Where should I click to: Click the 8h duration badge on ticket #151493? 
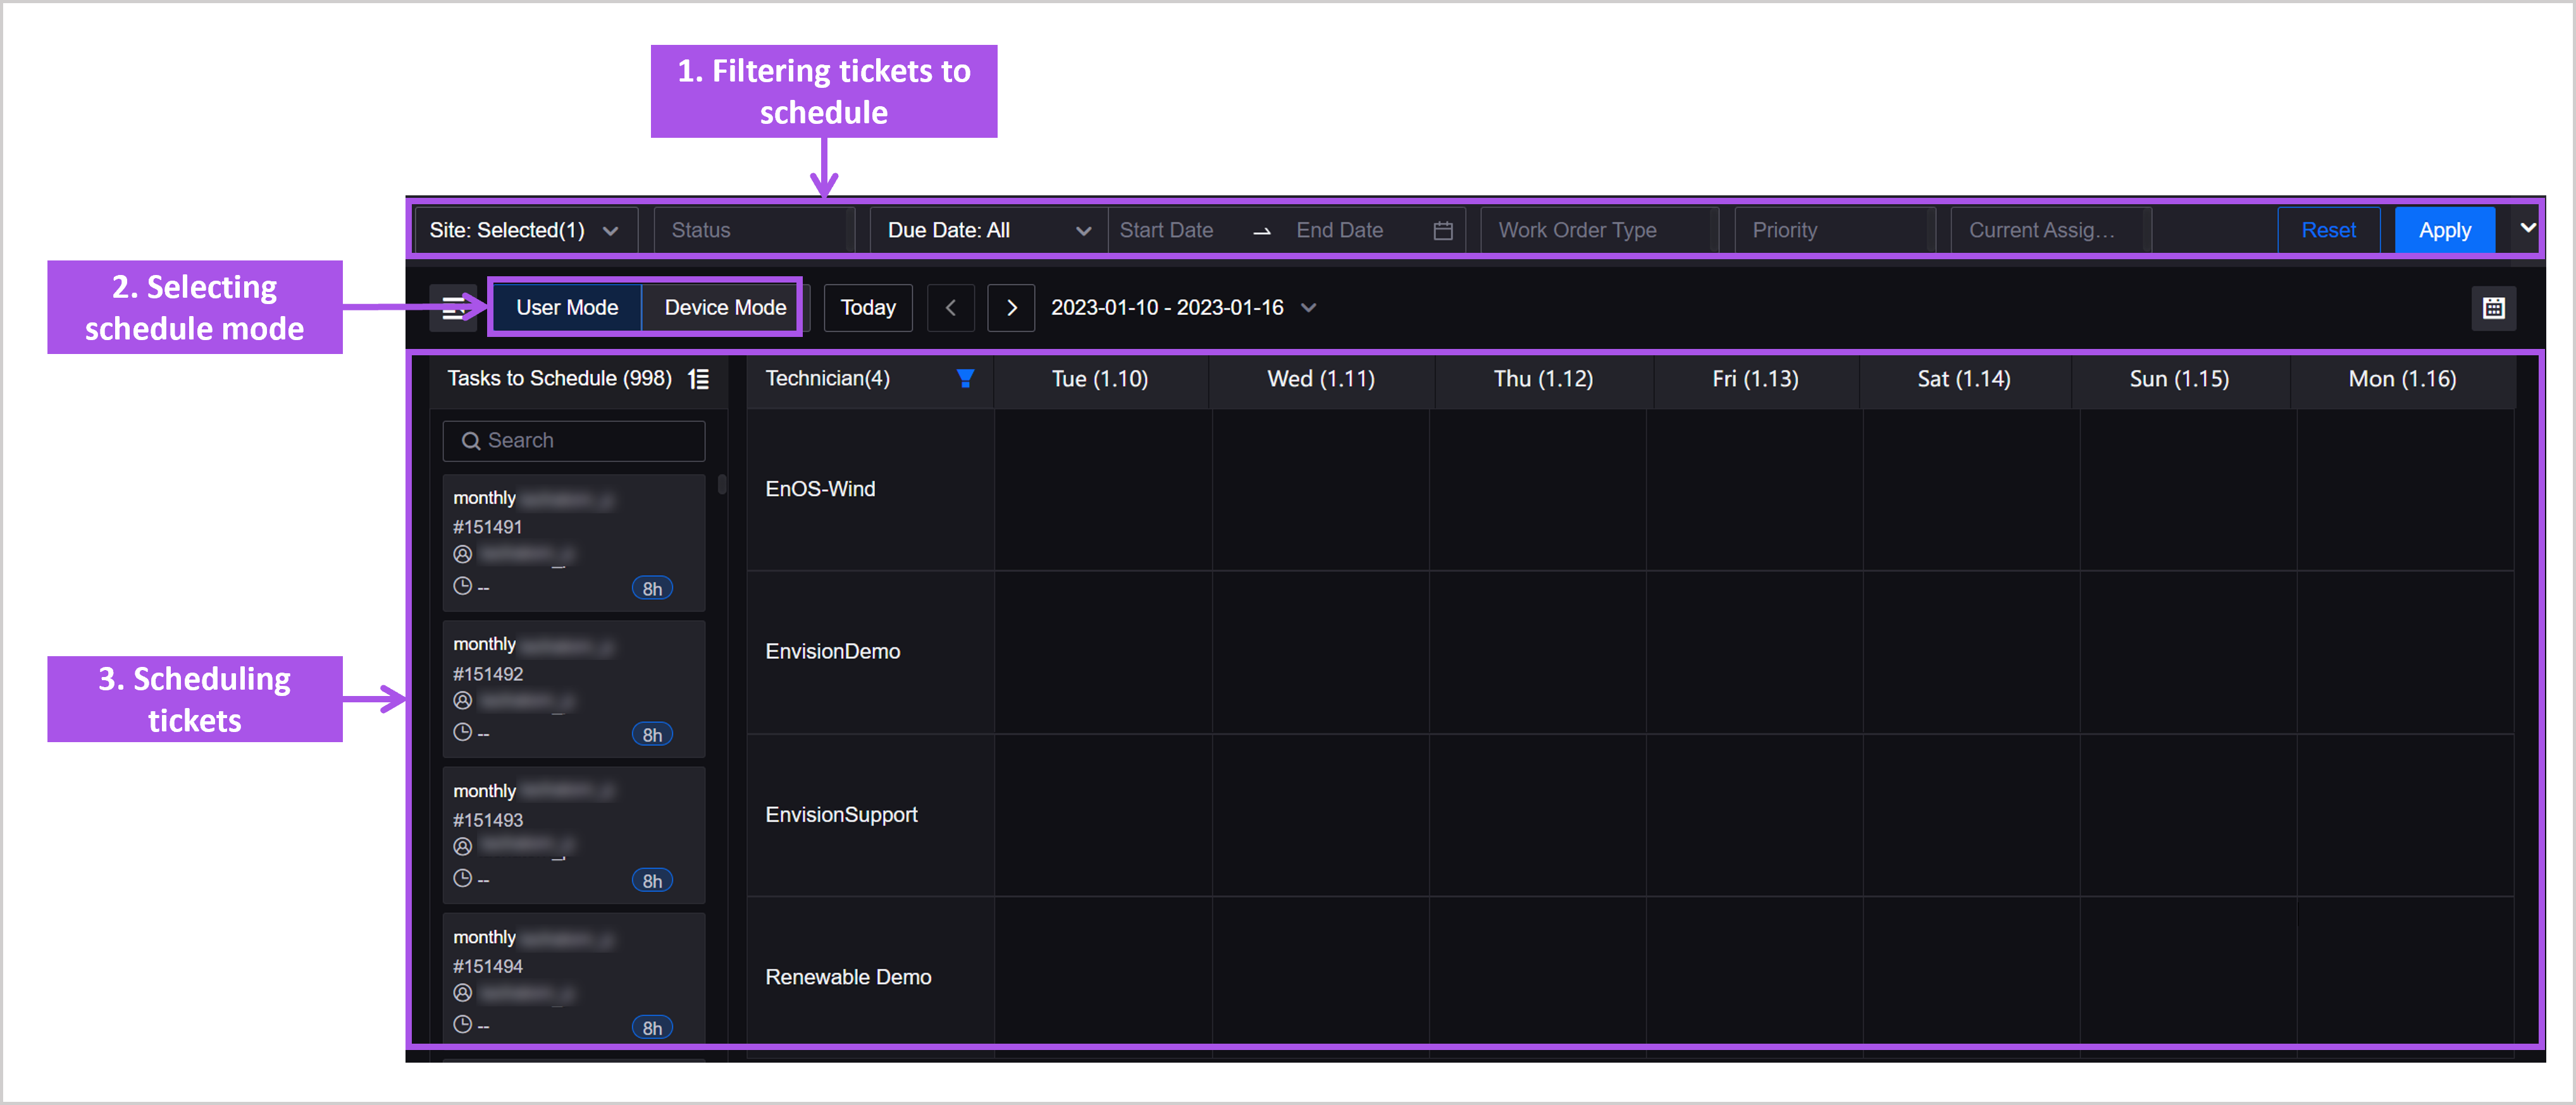coord(652,880)
